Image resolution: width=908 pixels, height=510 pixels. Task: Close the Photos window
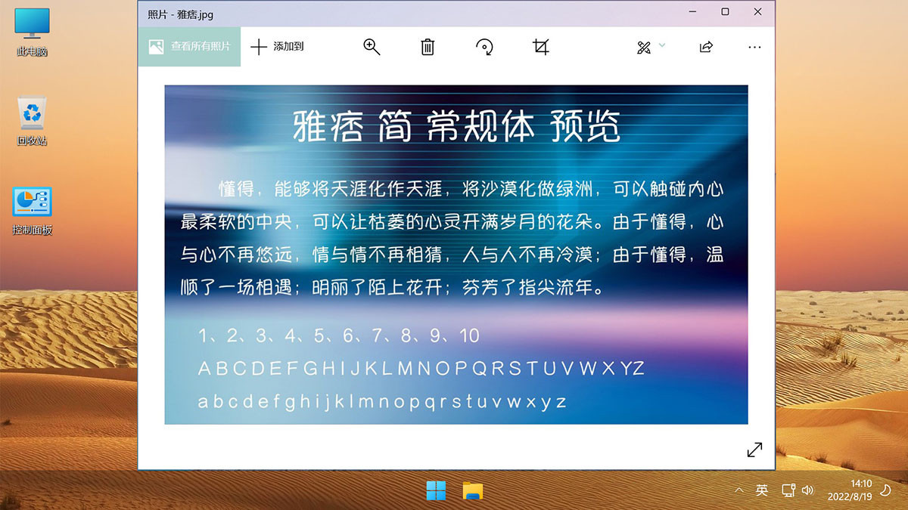[x=758, y=12]
